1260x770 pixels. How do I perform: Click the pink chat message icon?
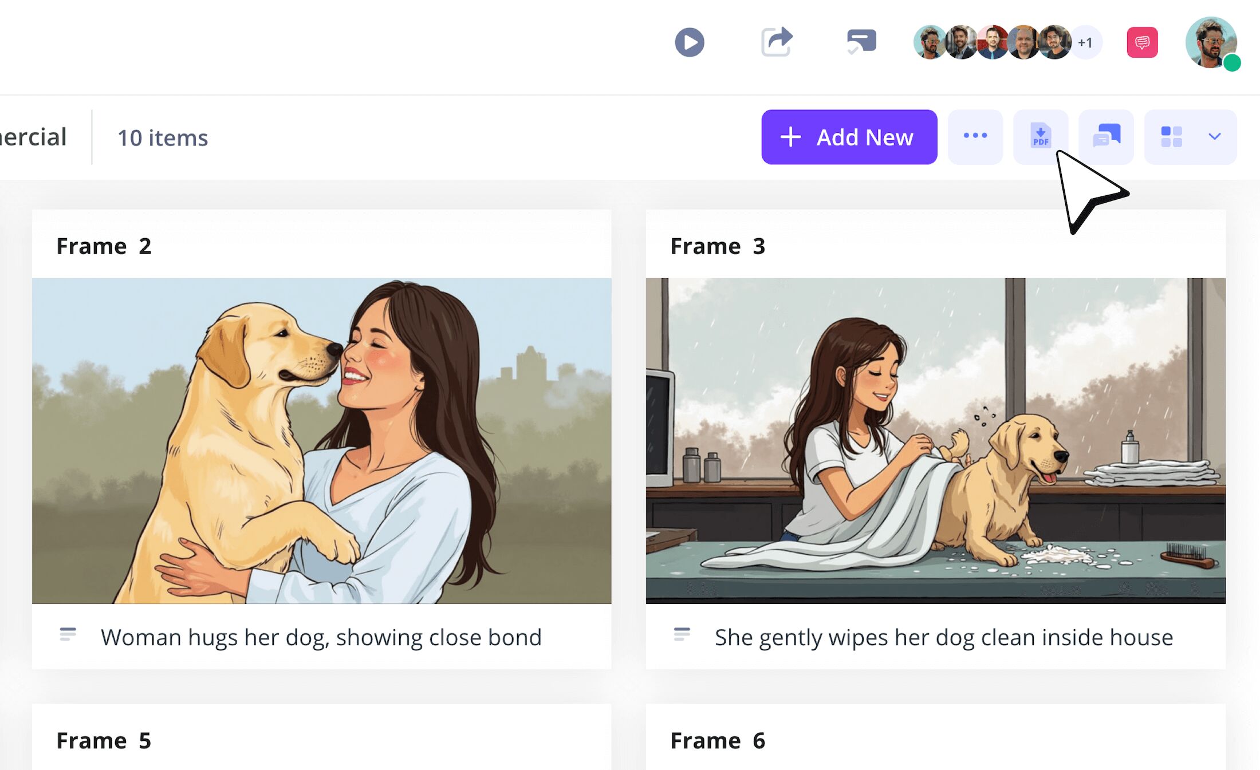[1142, 42]
